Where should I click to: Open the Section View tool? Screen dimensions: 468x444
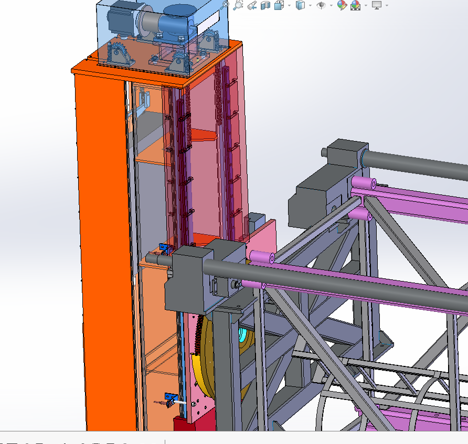tap(265, 5)
